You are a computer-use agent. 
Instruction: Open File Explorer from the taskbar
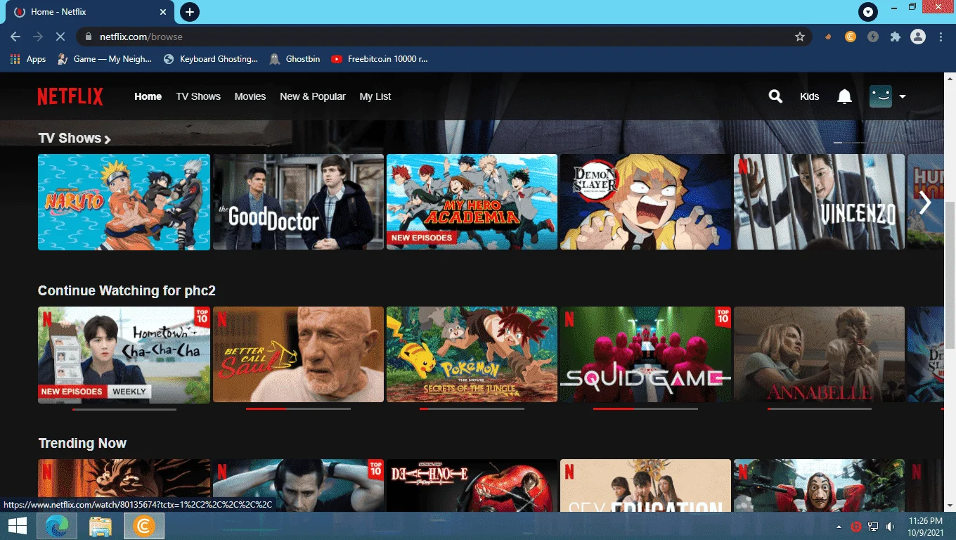coord(101,526)
